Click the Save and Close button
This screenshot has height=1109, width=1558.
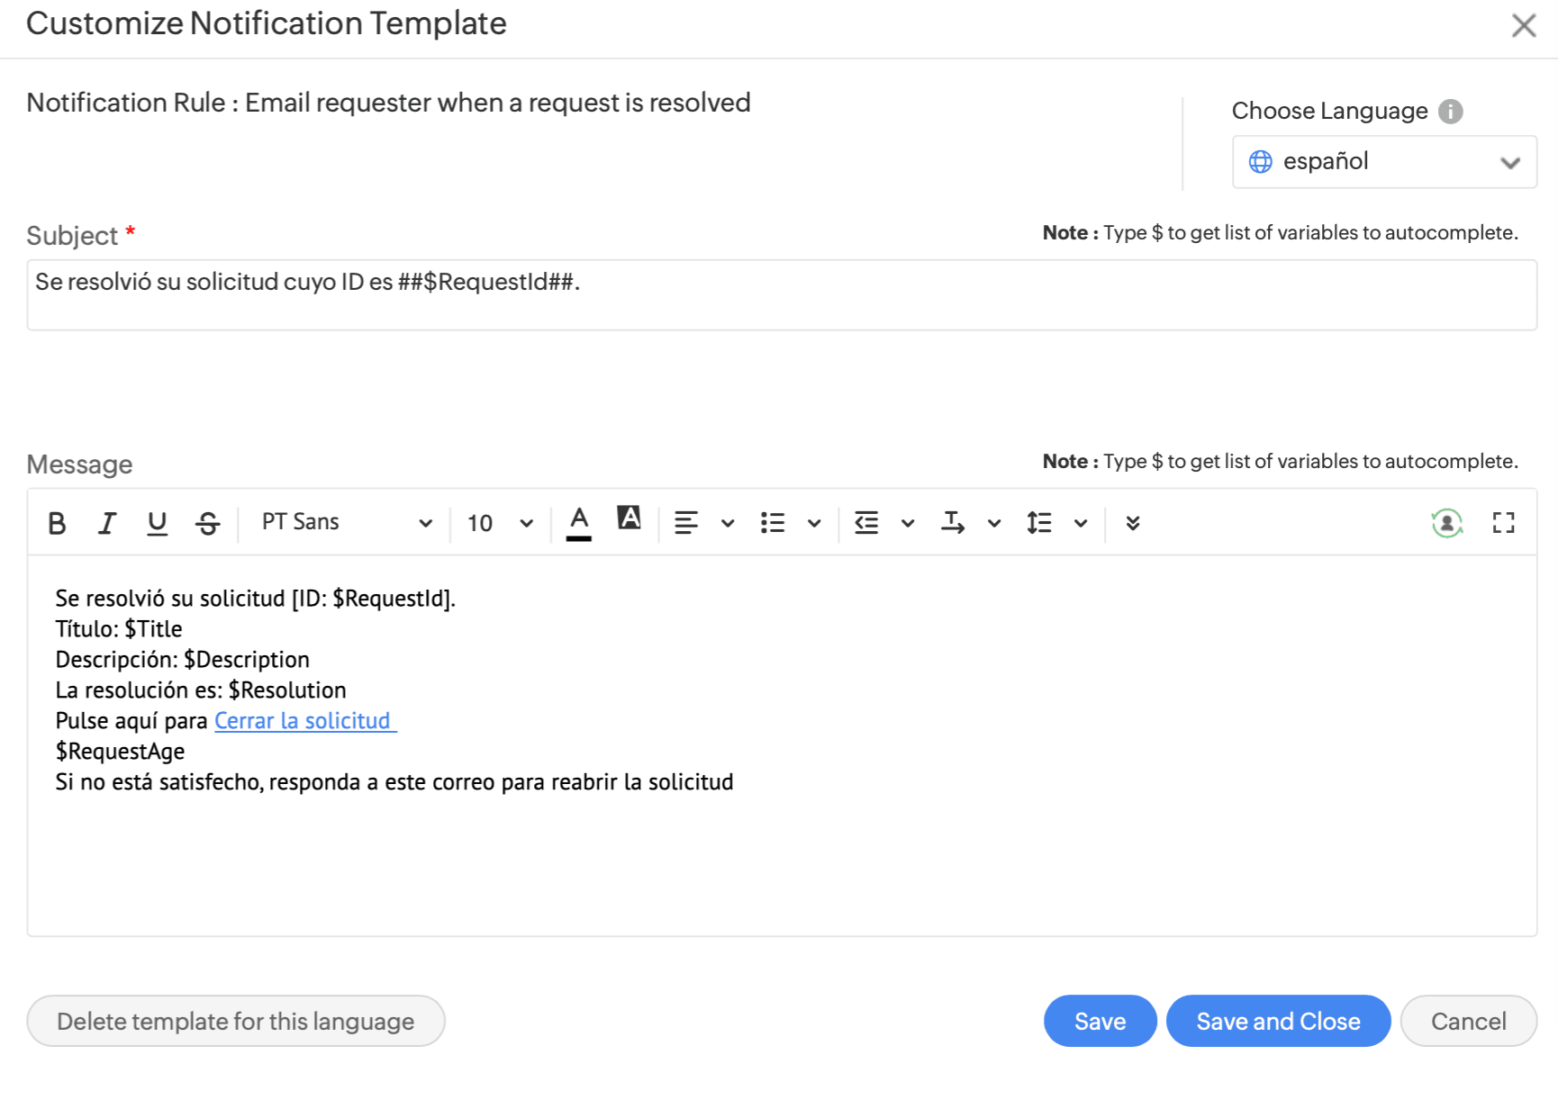(1277, 1021)
